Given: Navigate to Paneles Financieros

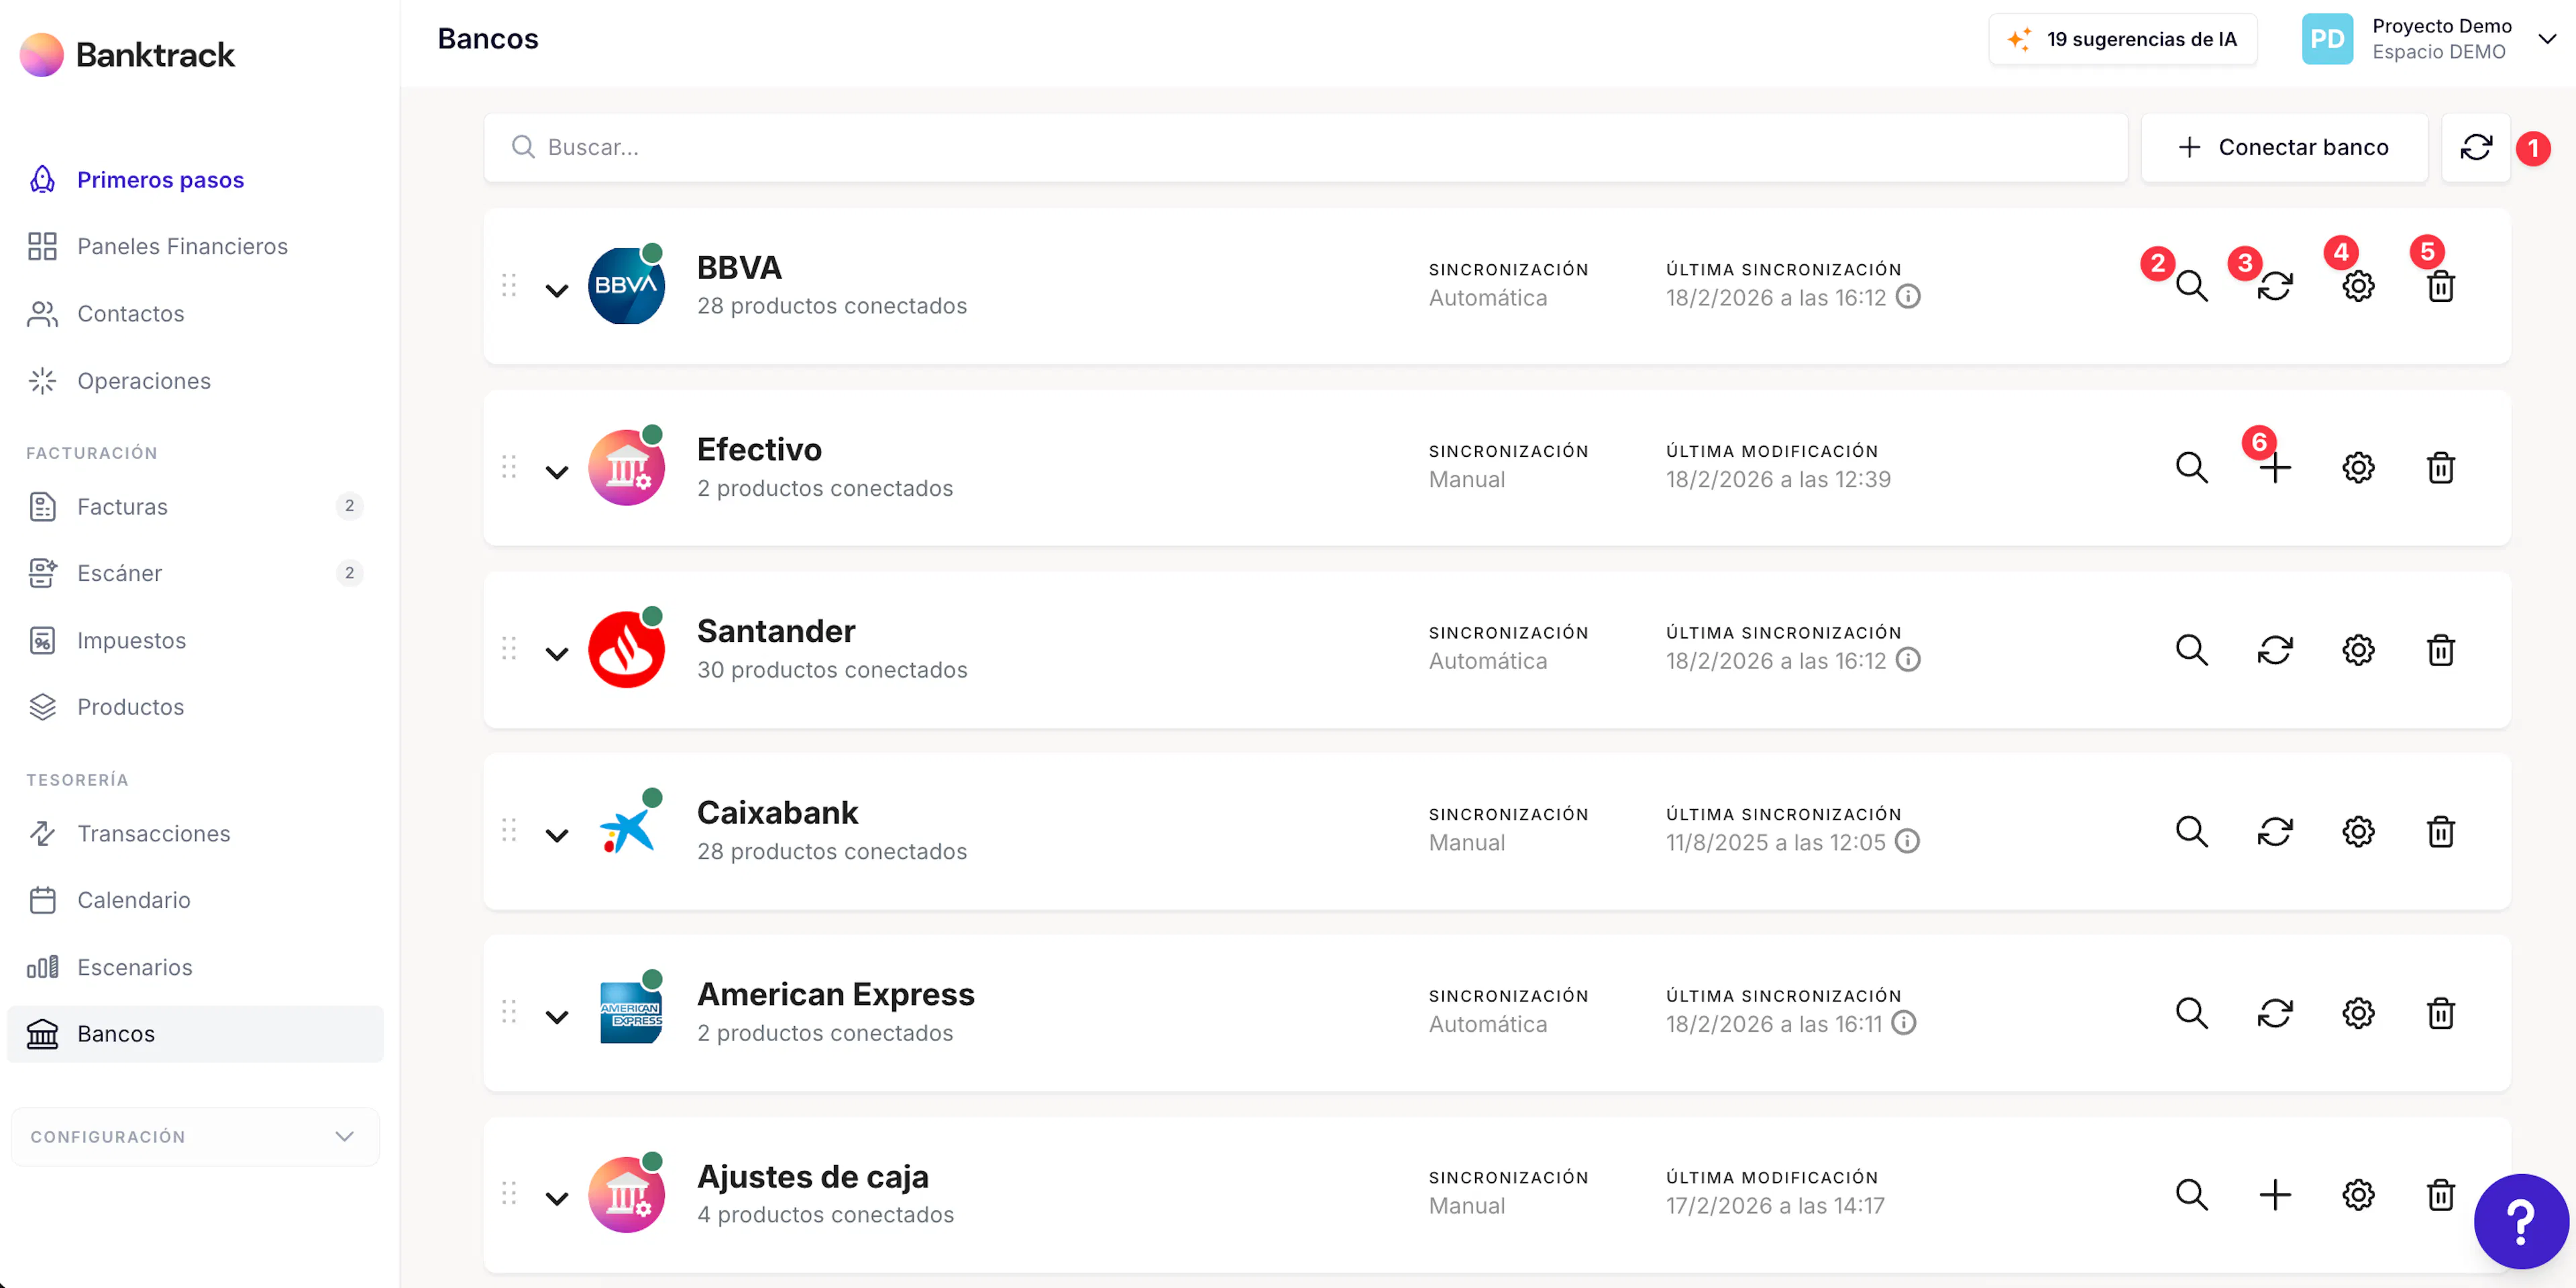Looking at the screenshot, I should 182,246.
